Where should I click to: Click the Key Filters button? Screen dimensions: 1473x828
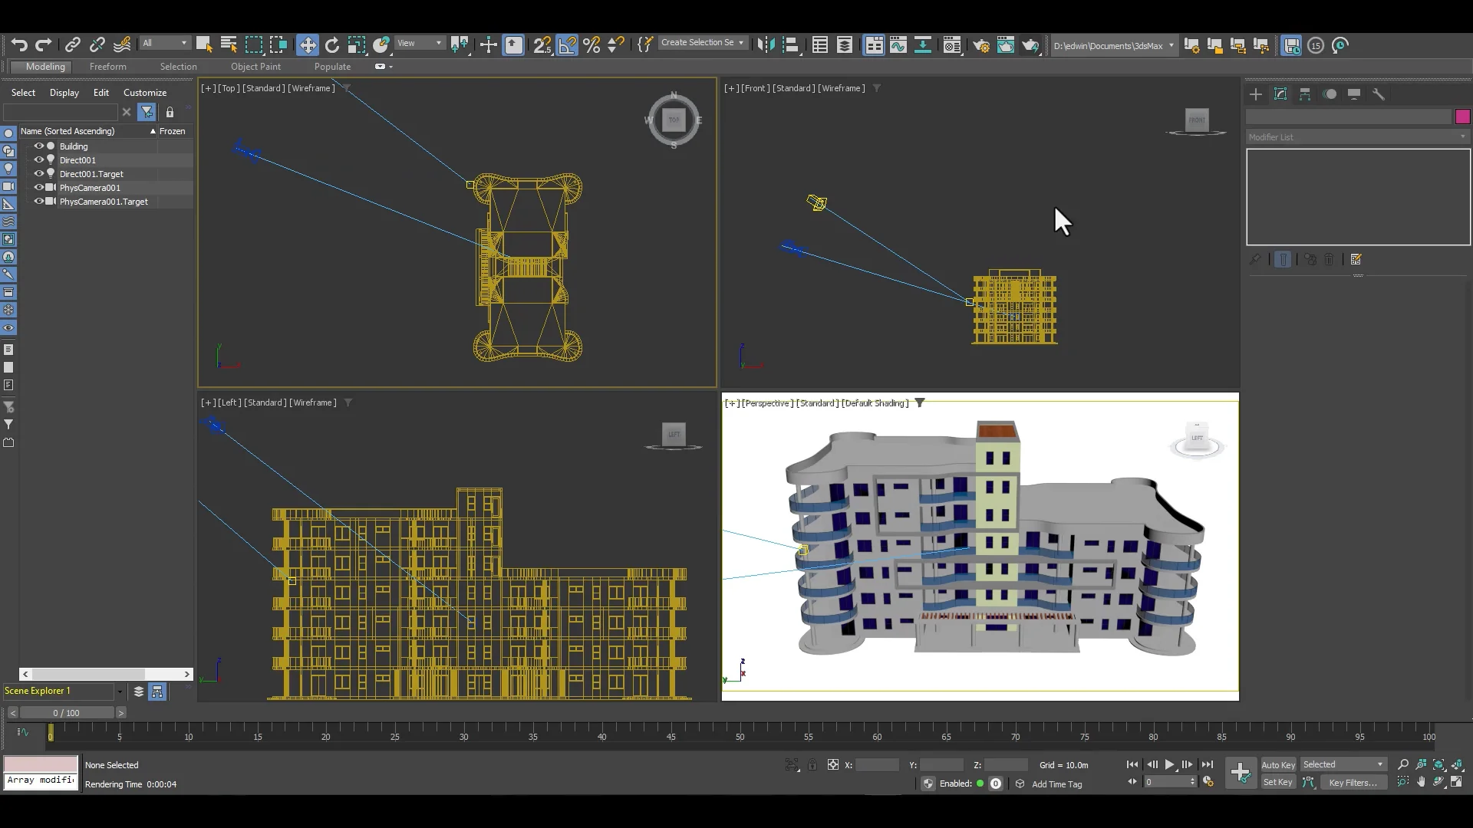[x=1353, y=782]
